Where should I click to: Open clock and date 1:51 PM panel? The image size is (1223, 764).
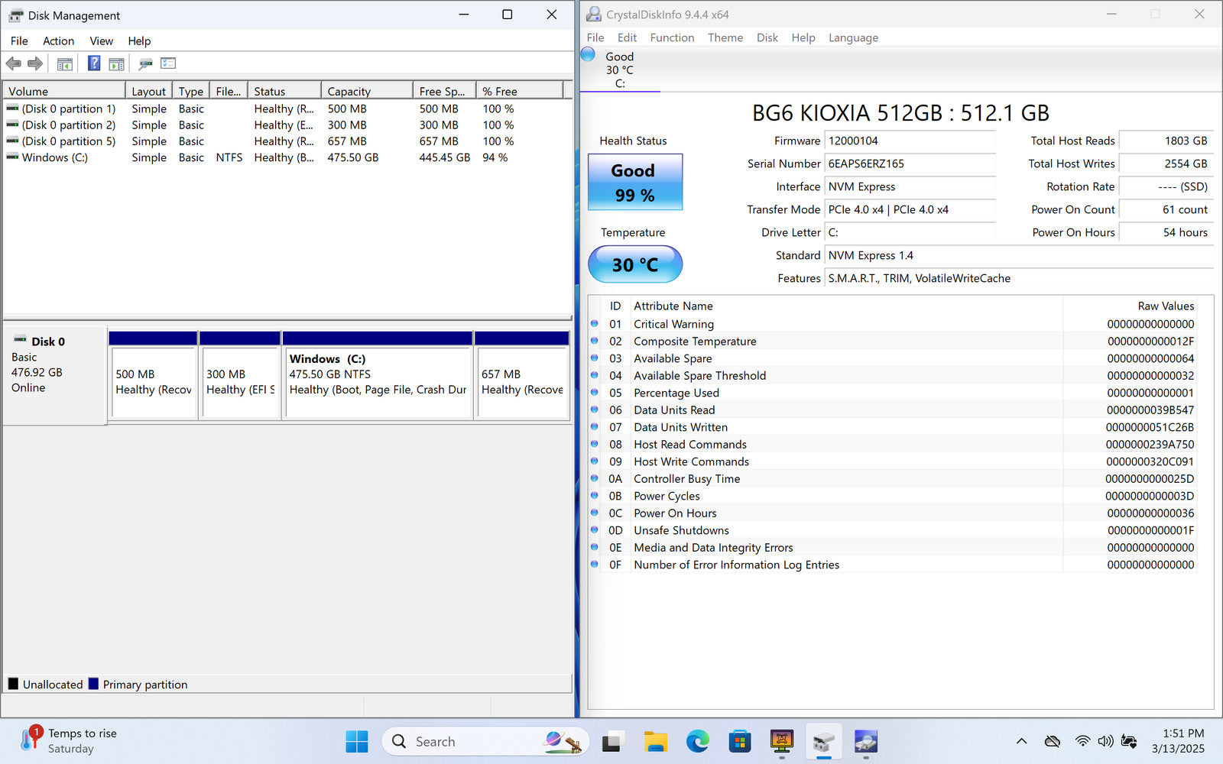[1178, 740]
